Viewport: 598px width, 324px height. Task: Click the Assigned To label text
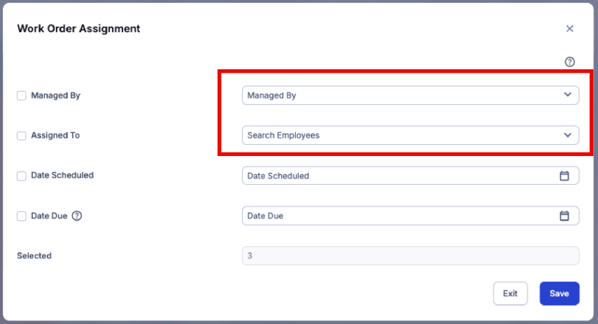pos(55,135)
